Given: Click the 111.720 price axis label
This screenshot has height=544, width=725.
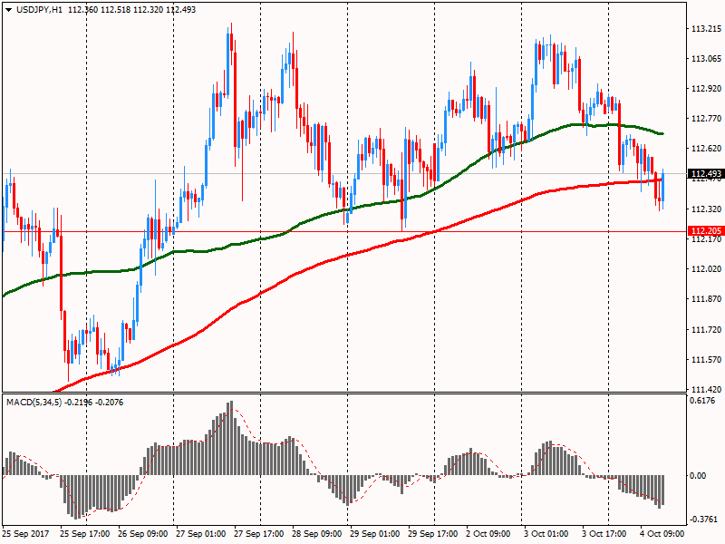Looking at the screenshot, I should [x=706, y=330].
